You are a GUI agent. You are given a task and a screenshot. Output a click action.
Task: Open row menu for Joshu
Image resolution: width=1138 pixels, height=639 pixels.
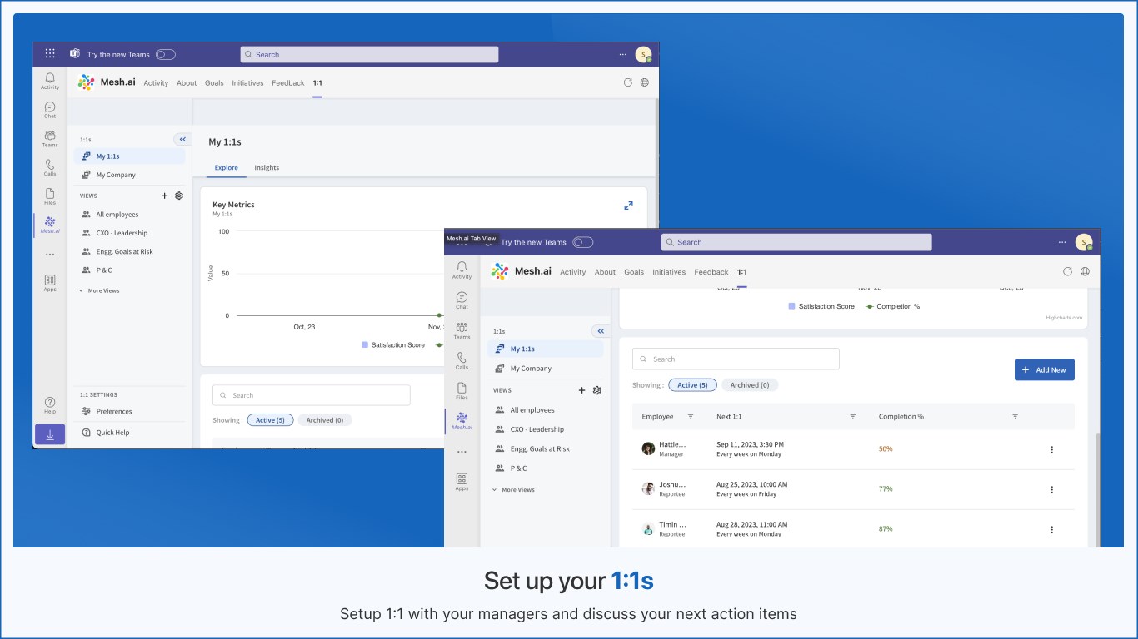pyautogui.click(x=1051, y=489)
